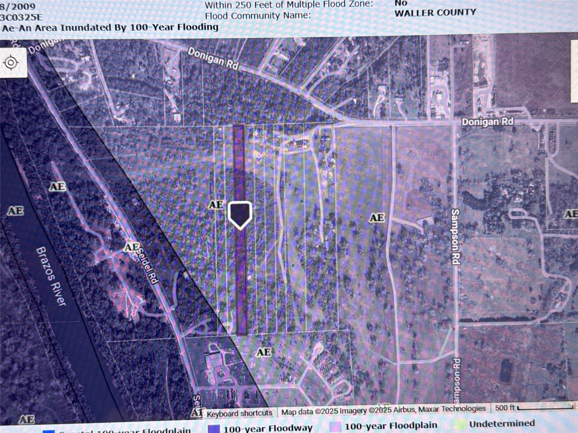Open Keyboard shortcuts link

[239, 413]
